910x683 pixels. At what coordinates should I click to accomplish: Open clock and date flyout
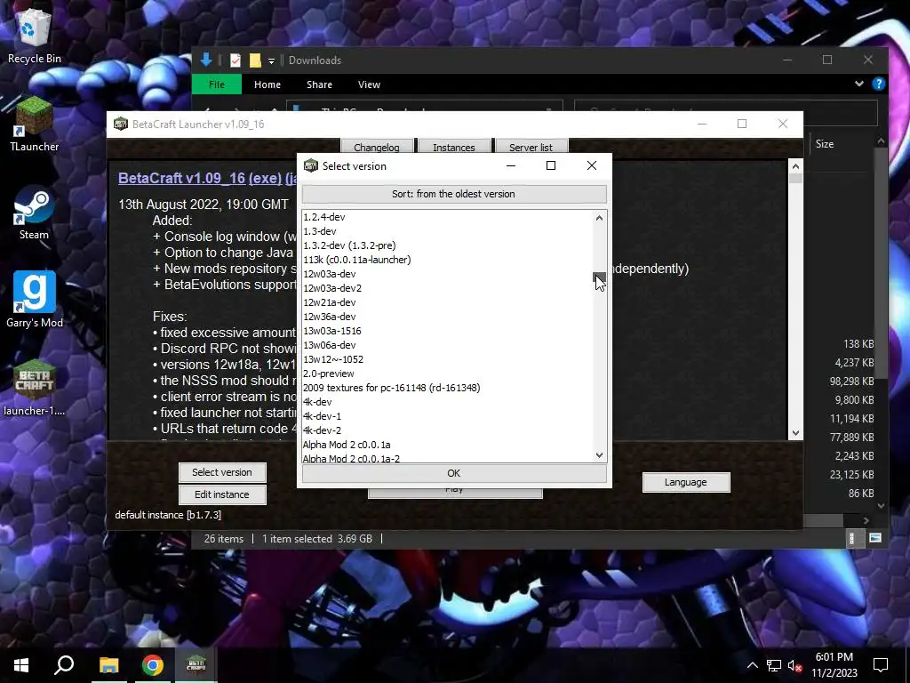click(834, 665)
